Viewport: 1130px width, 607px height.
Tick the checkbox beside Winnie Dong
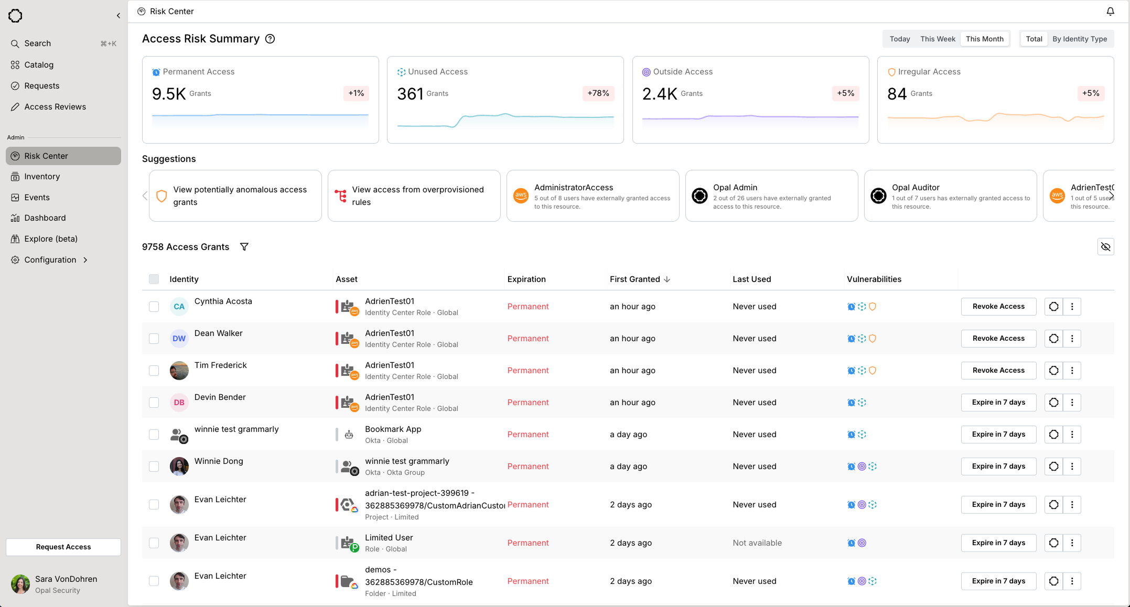coord(154,467)
